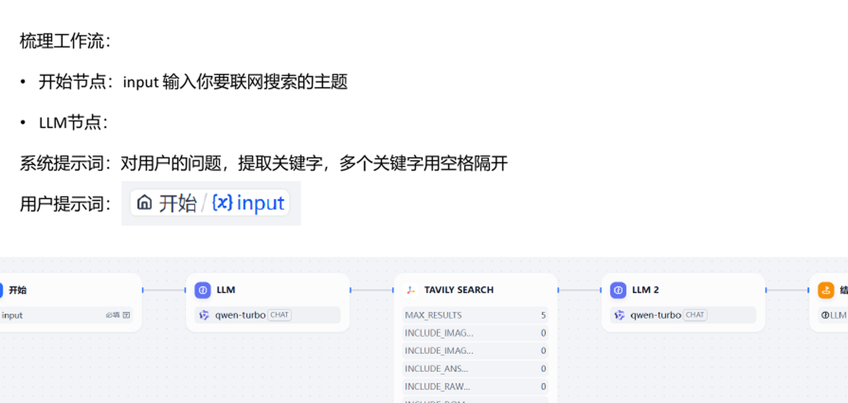Click the LLM节点 bullet text
848x403 pixels.
pos(73,123)
